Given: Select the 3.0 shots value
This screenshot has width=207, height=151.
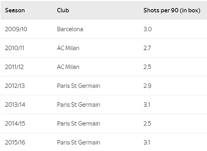Looking at the screenshot, I should click(x=147, y=29).
